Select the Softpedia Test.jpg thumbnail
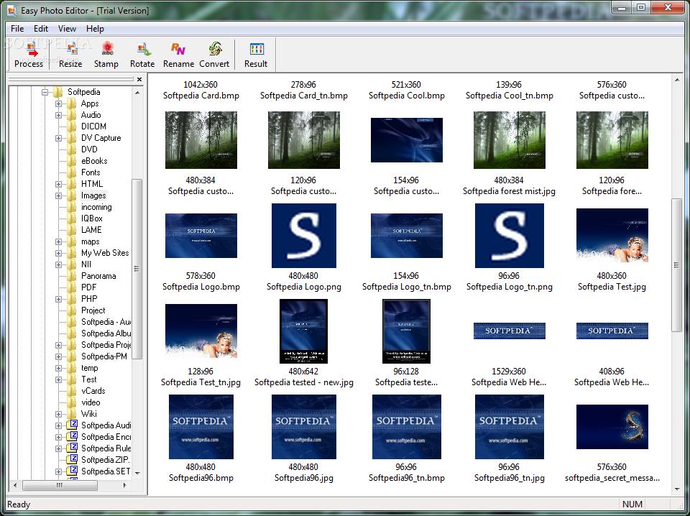 point(612,235)
